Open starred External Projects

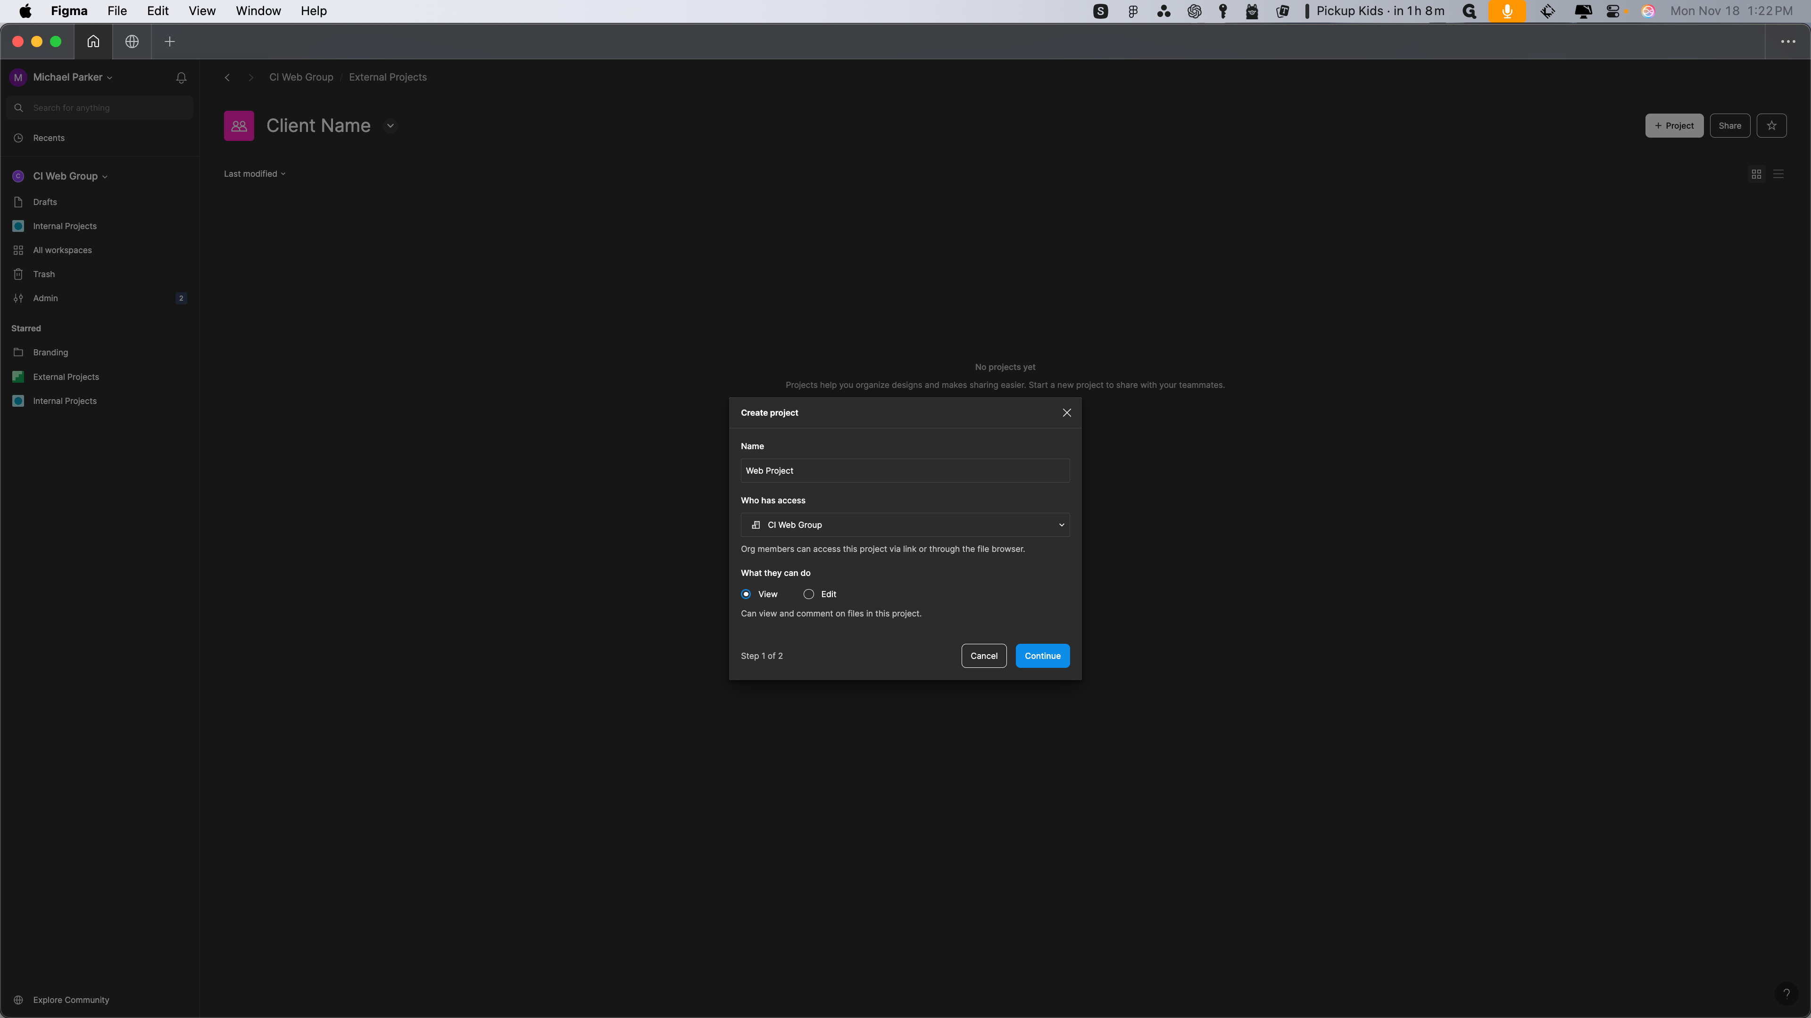coord(100,377)
